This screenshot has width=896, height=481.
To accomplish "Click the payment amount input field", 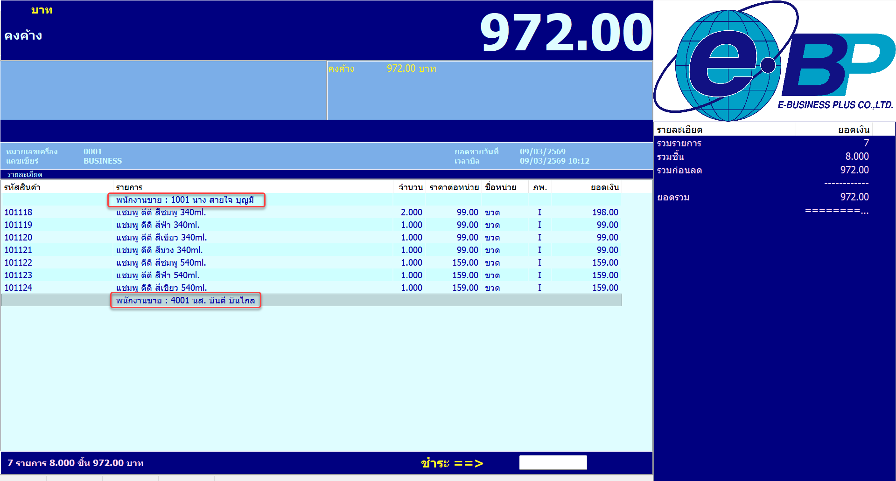I will (x=553, y=462).
